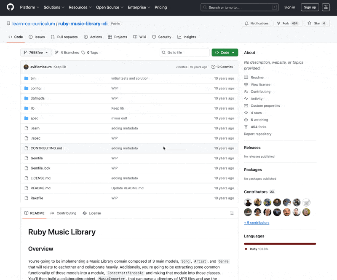Switch to the Pull requests tab
Viewport: 337px width, 280px height.
tap(64, 37)
